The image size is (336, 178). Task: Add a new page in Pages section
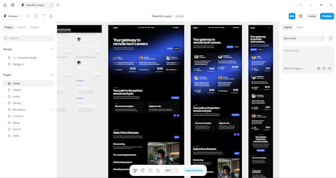(52, 75)
